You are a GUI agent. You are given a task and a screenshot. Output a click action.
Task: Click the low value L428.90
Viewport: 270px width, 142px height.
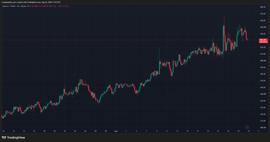click(45, 6)
